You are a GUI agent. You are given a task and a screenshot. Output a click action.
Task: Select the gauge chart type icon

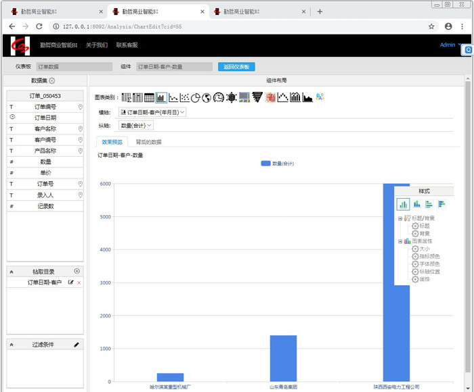[218, 97]
